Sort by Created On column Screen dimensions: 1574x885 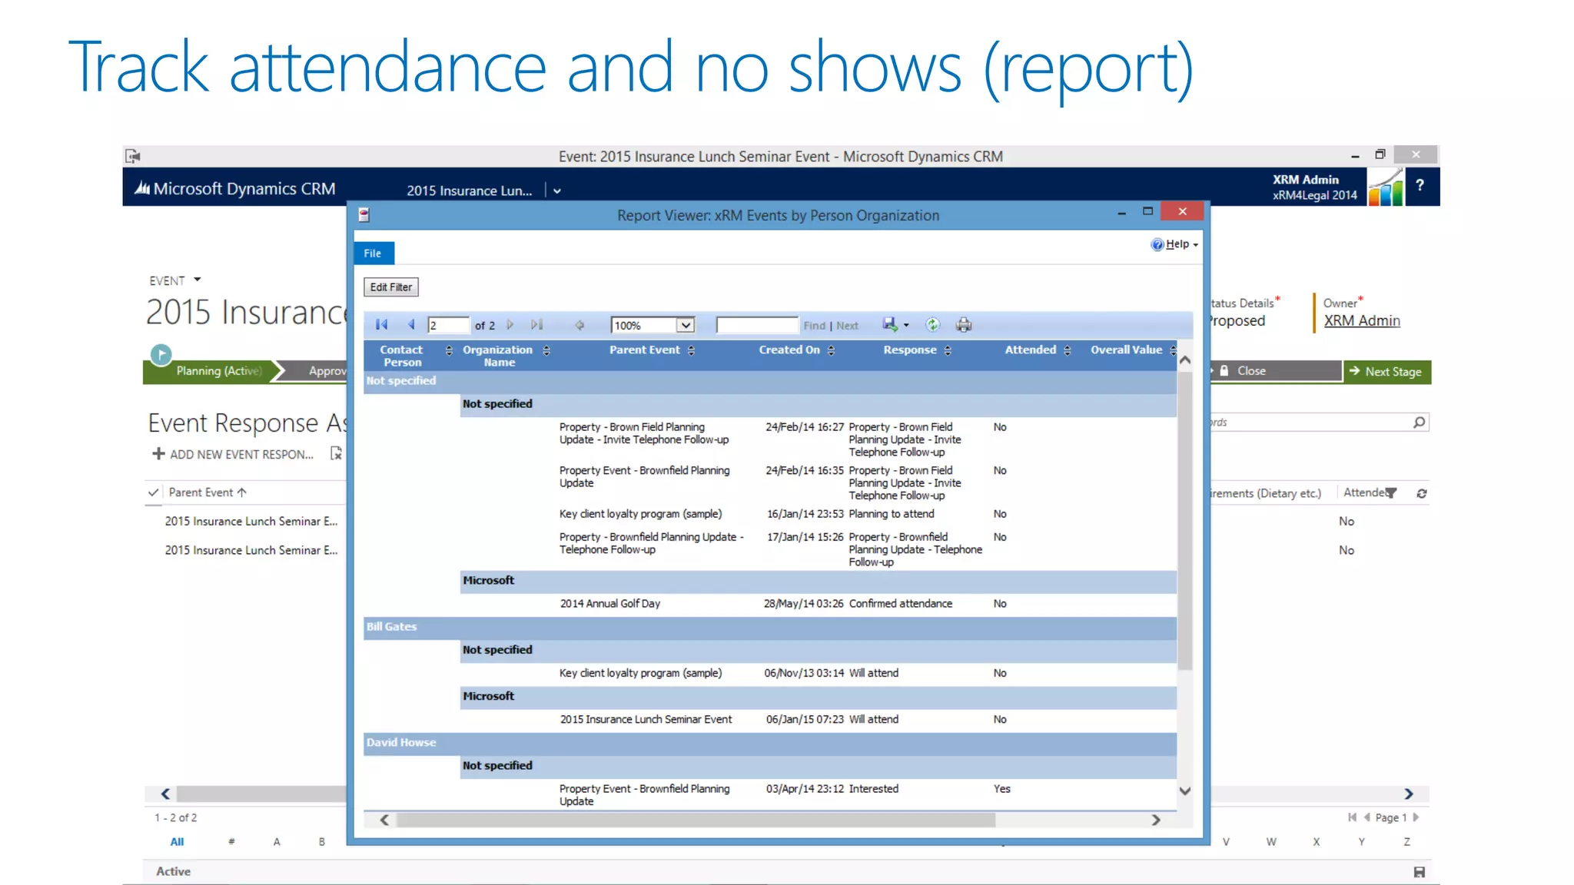tap(831, 350)
